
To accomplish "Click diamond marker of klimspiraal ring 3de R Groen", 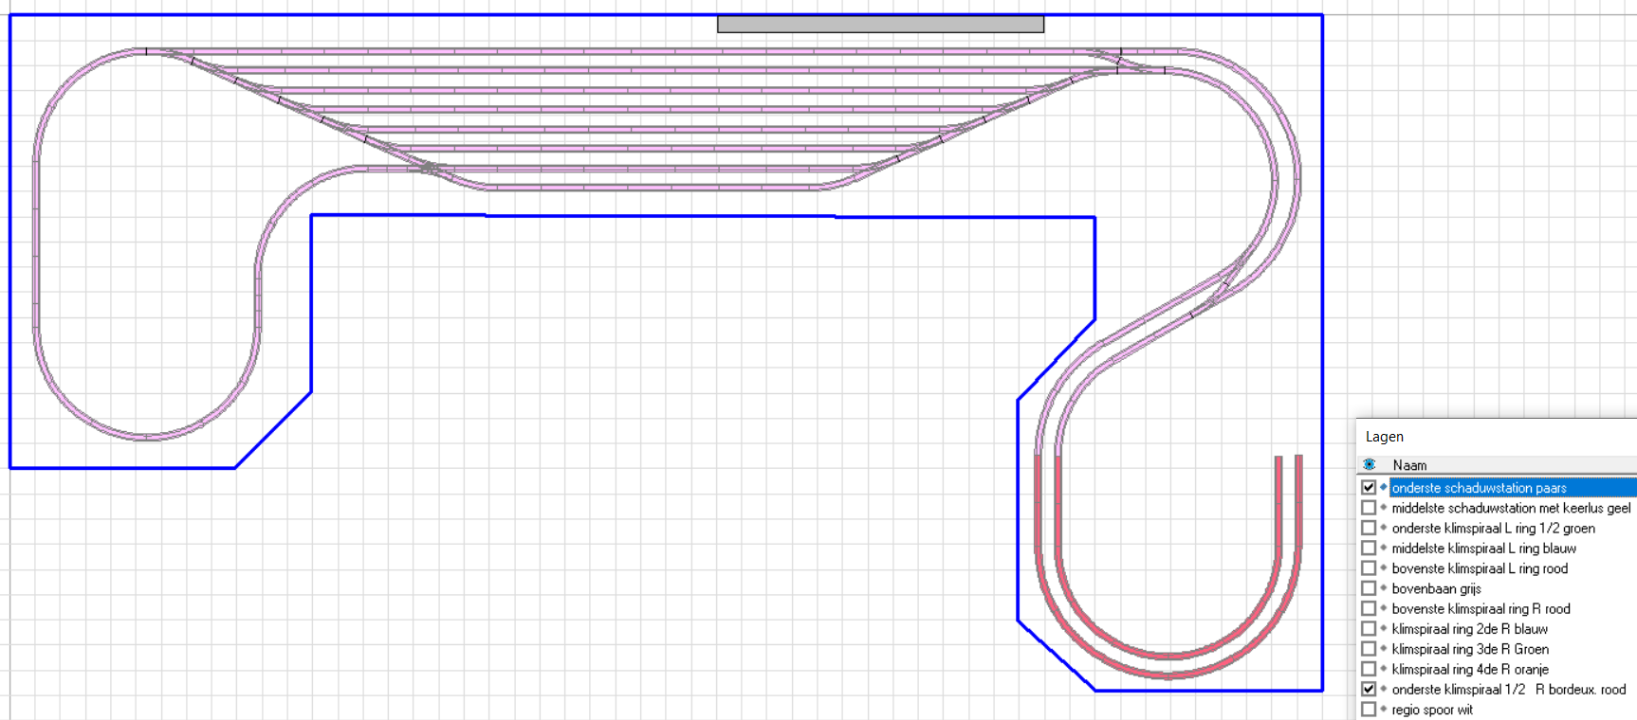I will [x=1384, y=649].
